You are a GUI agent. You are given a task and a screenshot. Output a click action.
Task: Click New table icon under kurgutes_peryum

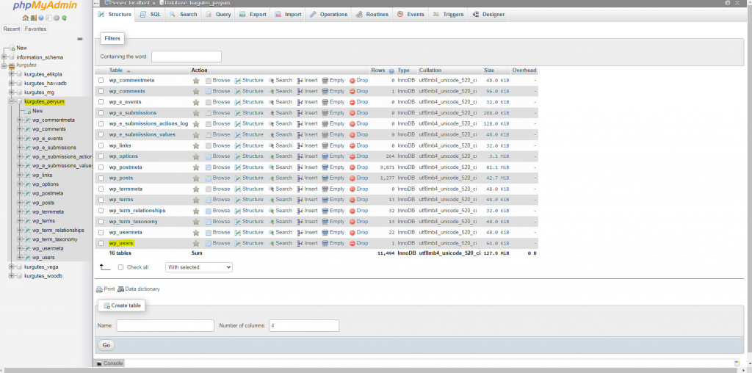pos(28,111)
